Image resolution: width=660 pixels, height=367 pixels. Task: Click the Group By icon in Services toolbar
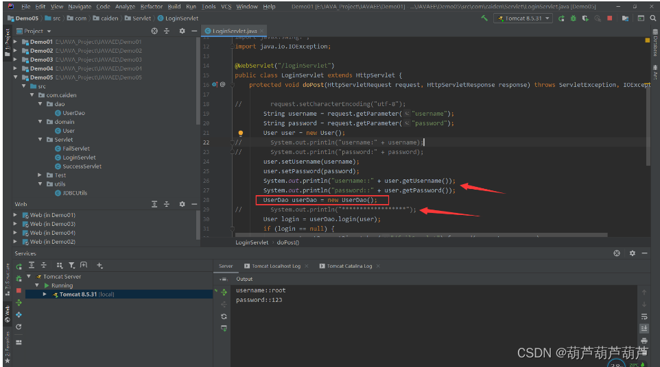click(60, 266)
